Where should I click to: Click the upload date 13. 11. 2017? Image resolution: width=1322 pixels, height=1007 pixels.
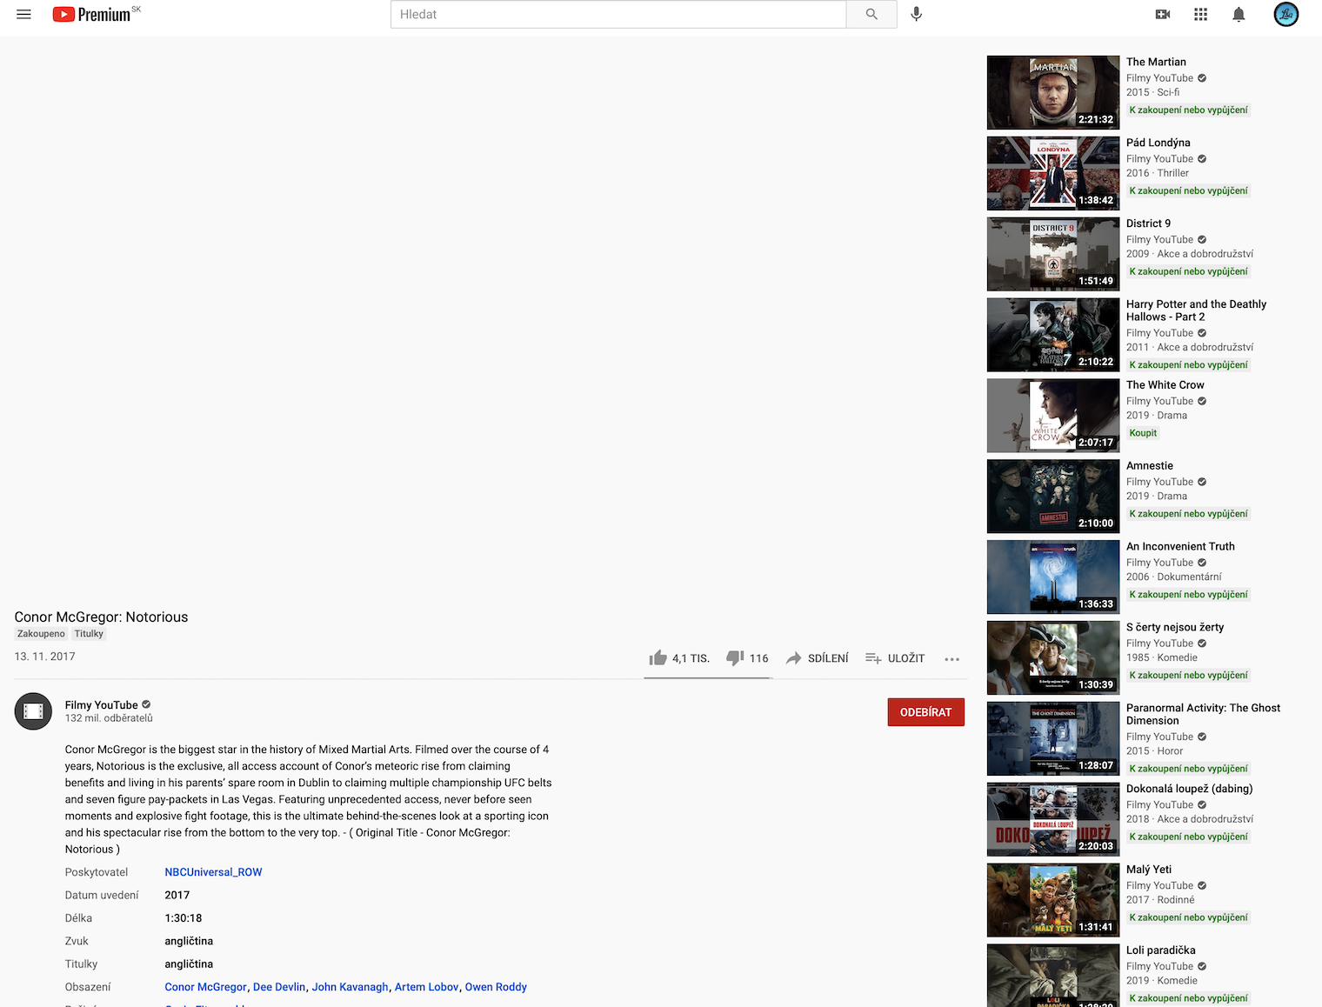[x=45, y=657]
